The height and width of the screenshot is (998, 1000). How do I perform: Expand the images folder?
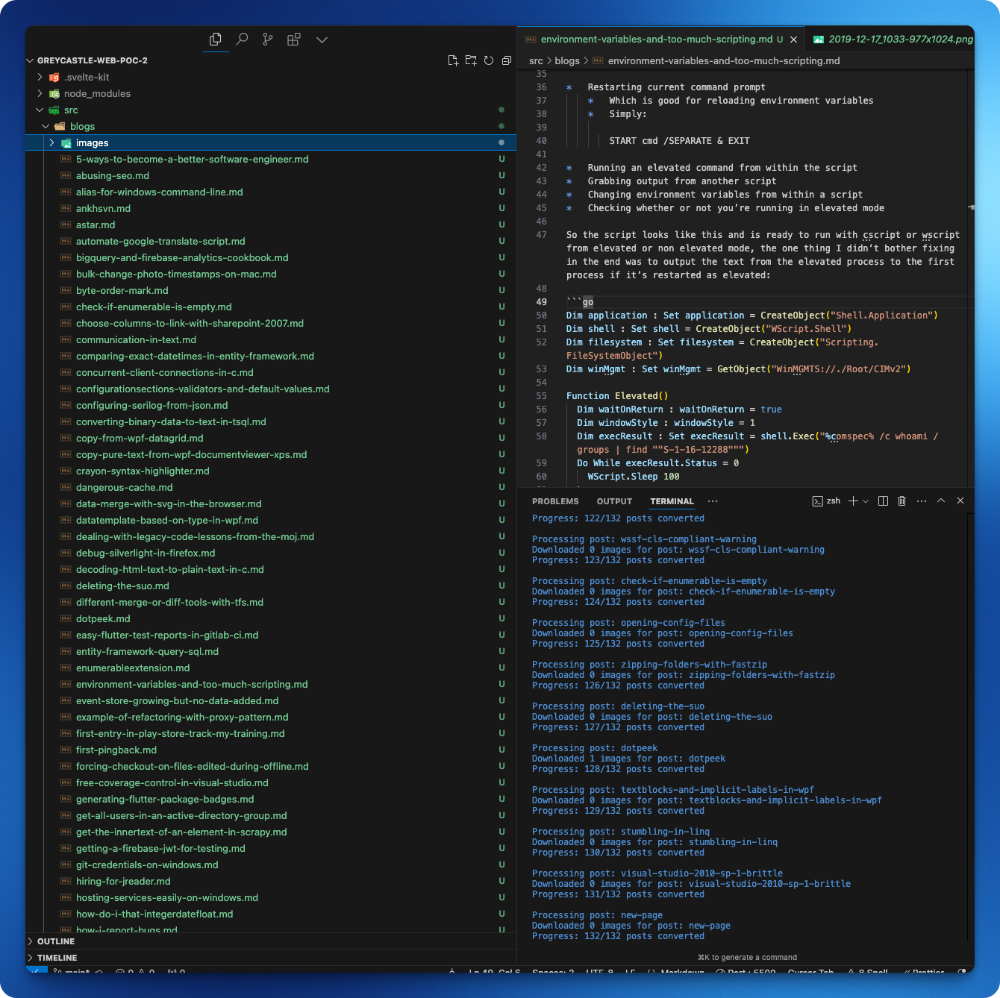(x=52, y=142)
